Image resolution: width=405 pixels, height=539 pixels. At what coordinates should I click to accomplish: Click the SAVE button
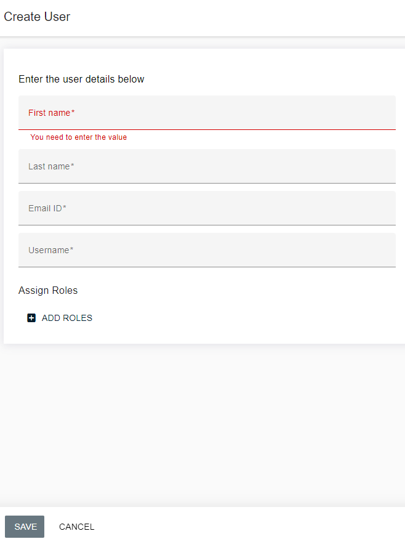24,527
